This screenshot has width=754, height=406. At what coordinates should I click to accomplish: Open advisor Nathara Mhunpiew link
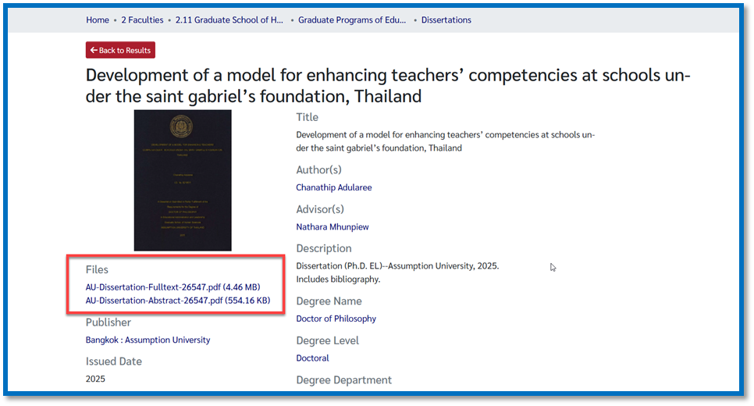(332, 227)
